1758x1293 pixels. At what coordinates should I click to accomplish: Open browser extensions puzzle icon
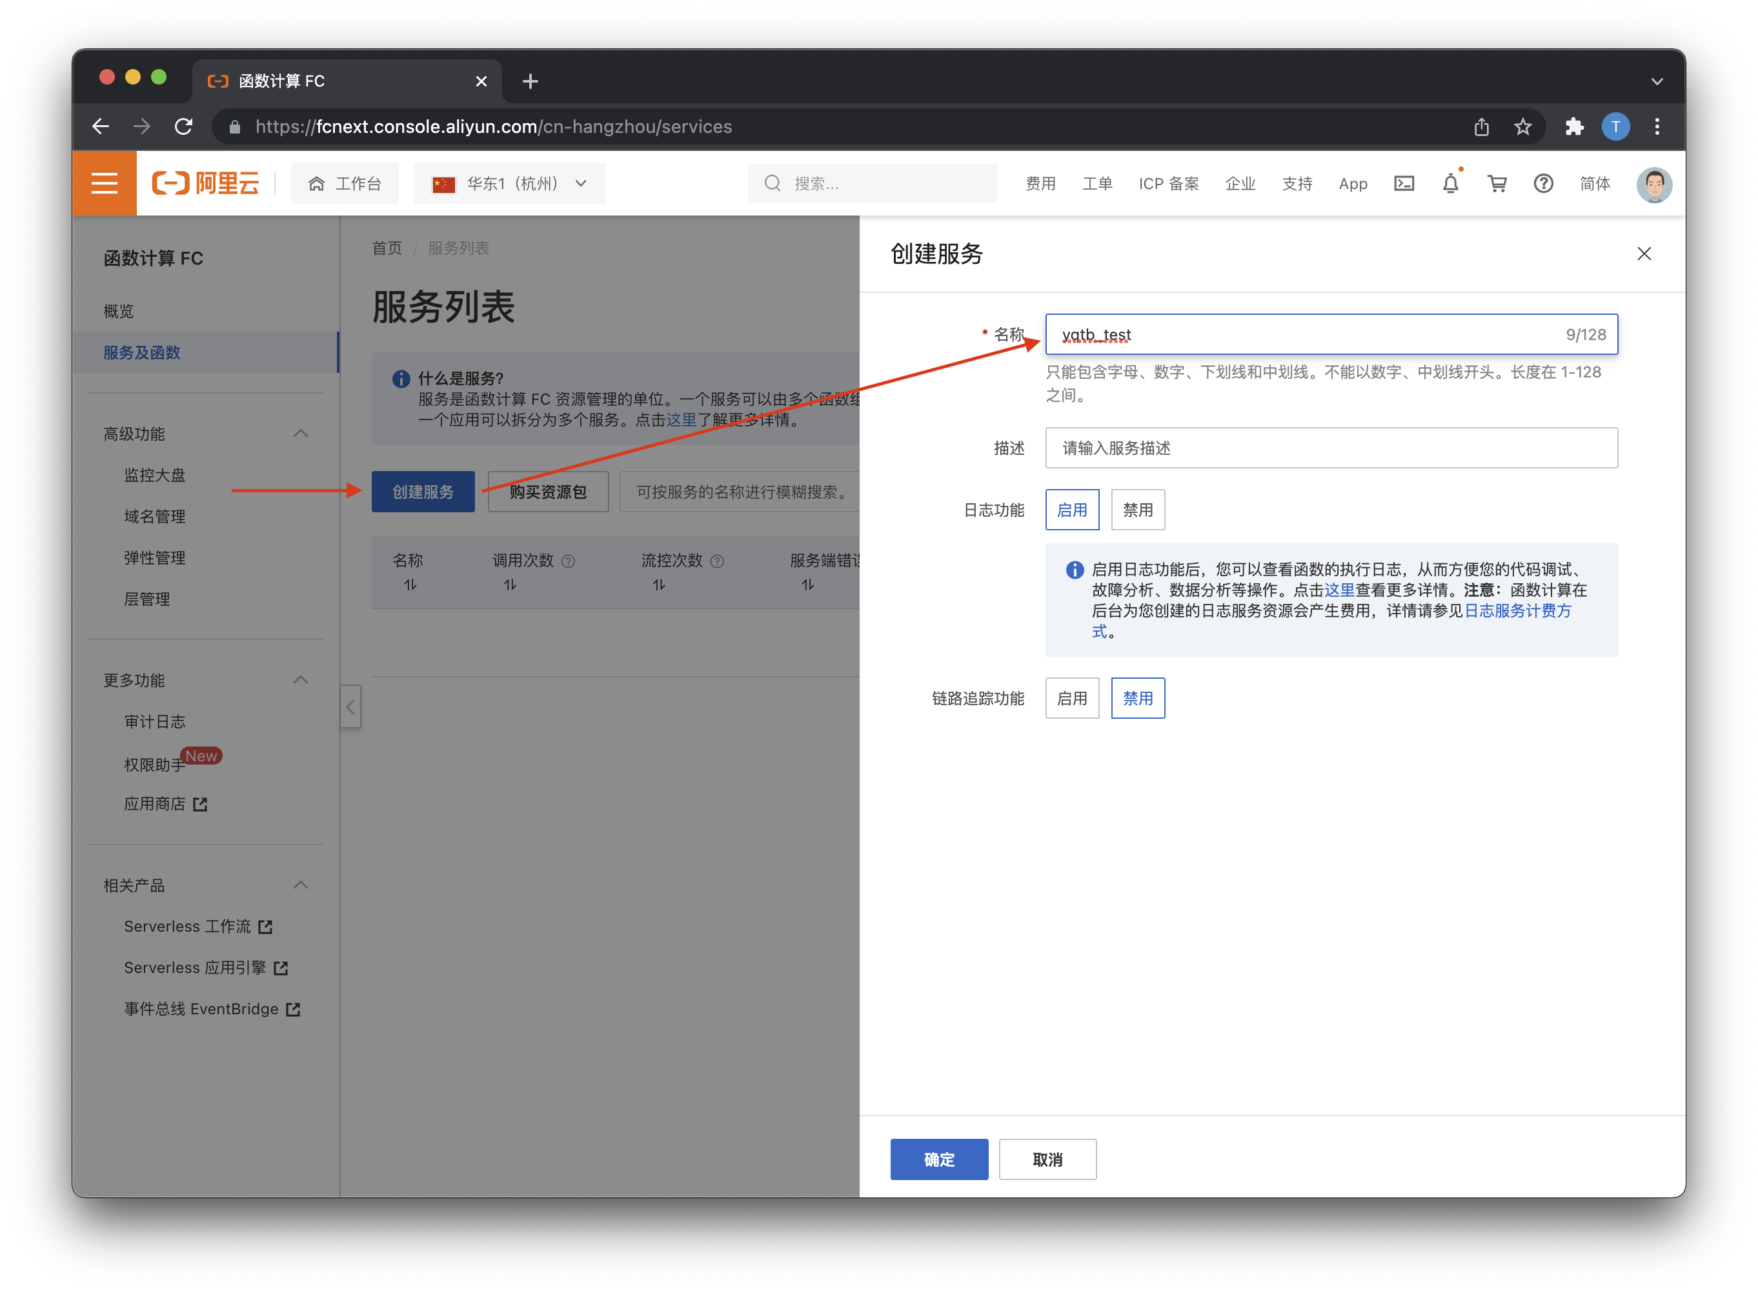pyautogui.click(x=1573, y=126)
